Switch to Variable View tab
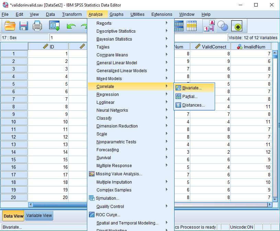The image size is (280, 231). click(39, 216)
